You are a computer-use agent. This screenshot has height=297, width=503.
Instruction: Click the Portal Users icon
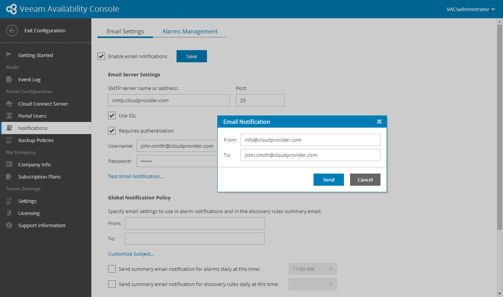click(9, 116)
